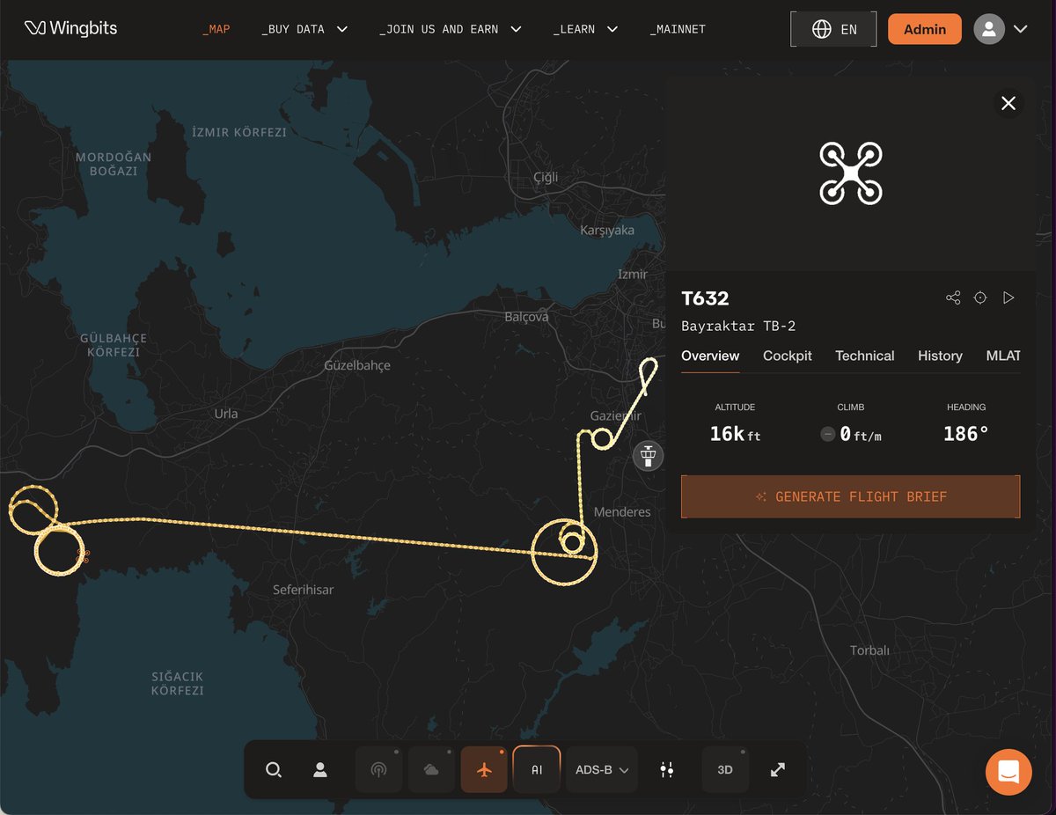Open the EN language selector
Image resolution: width=1056 pixels, height=815 pixels.
[833, 29]
